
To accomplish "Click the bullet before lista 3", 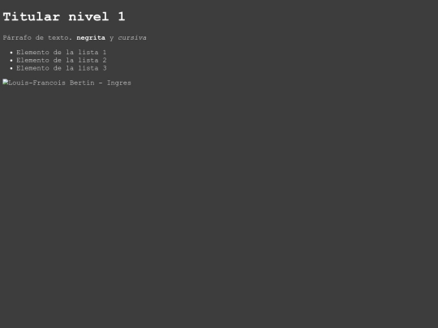I will pyautogui.click(x=11, y=68).
